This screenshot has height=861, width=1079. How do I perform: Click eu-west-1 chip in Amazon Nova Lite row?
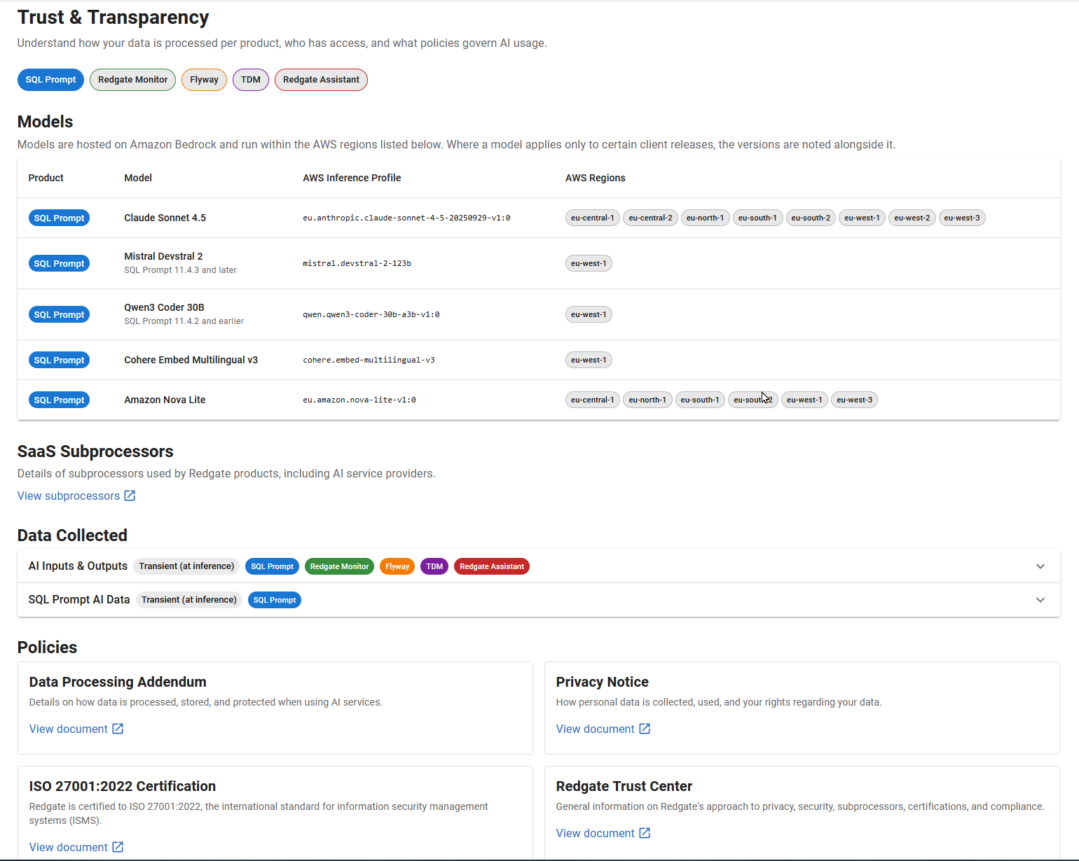pos(804,400)
